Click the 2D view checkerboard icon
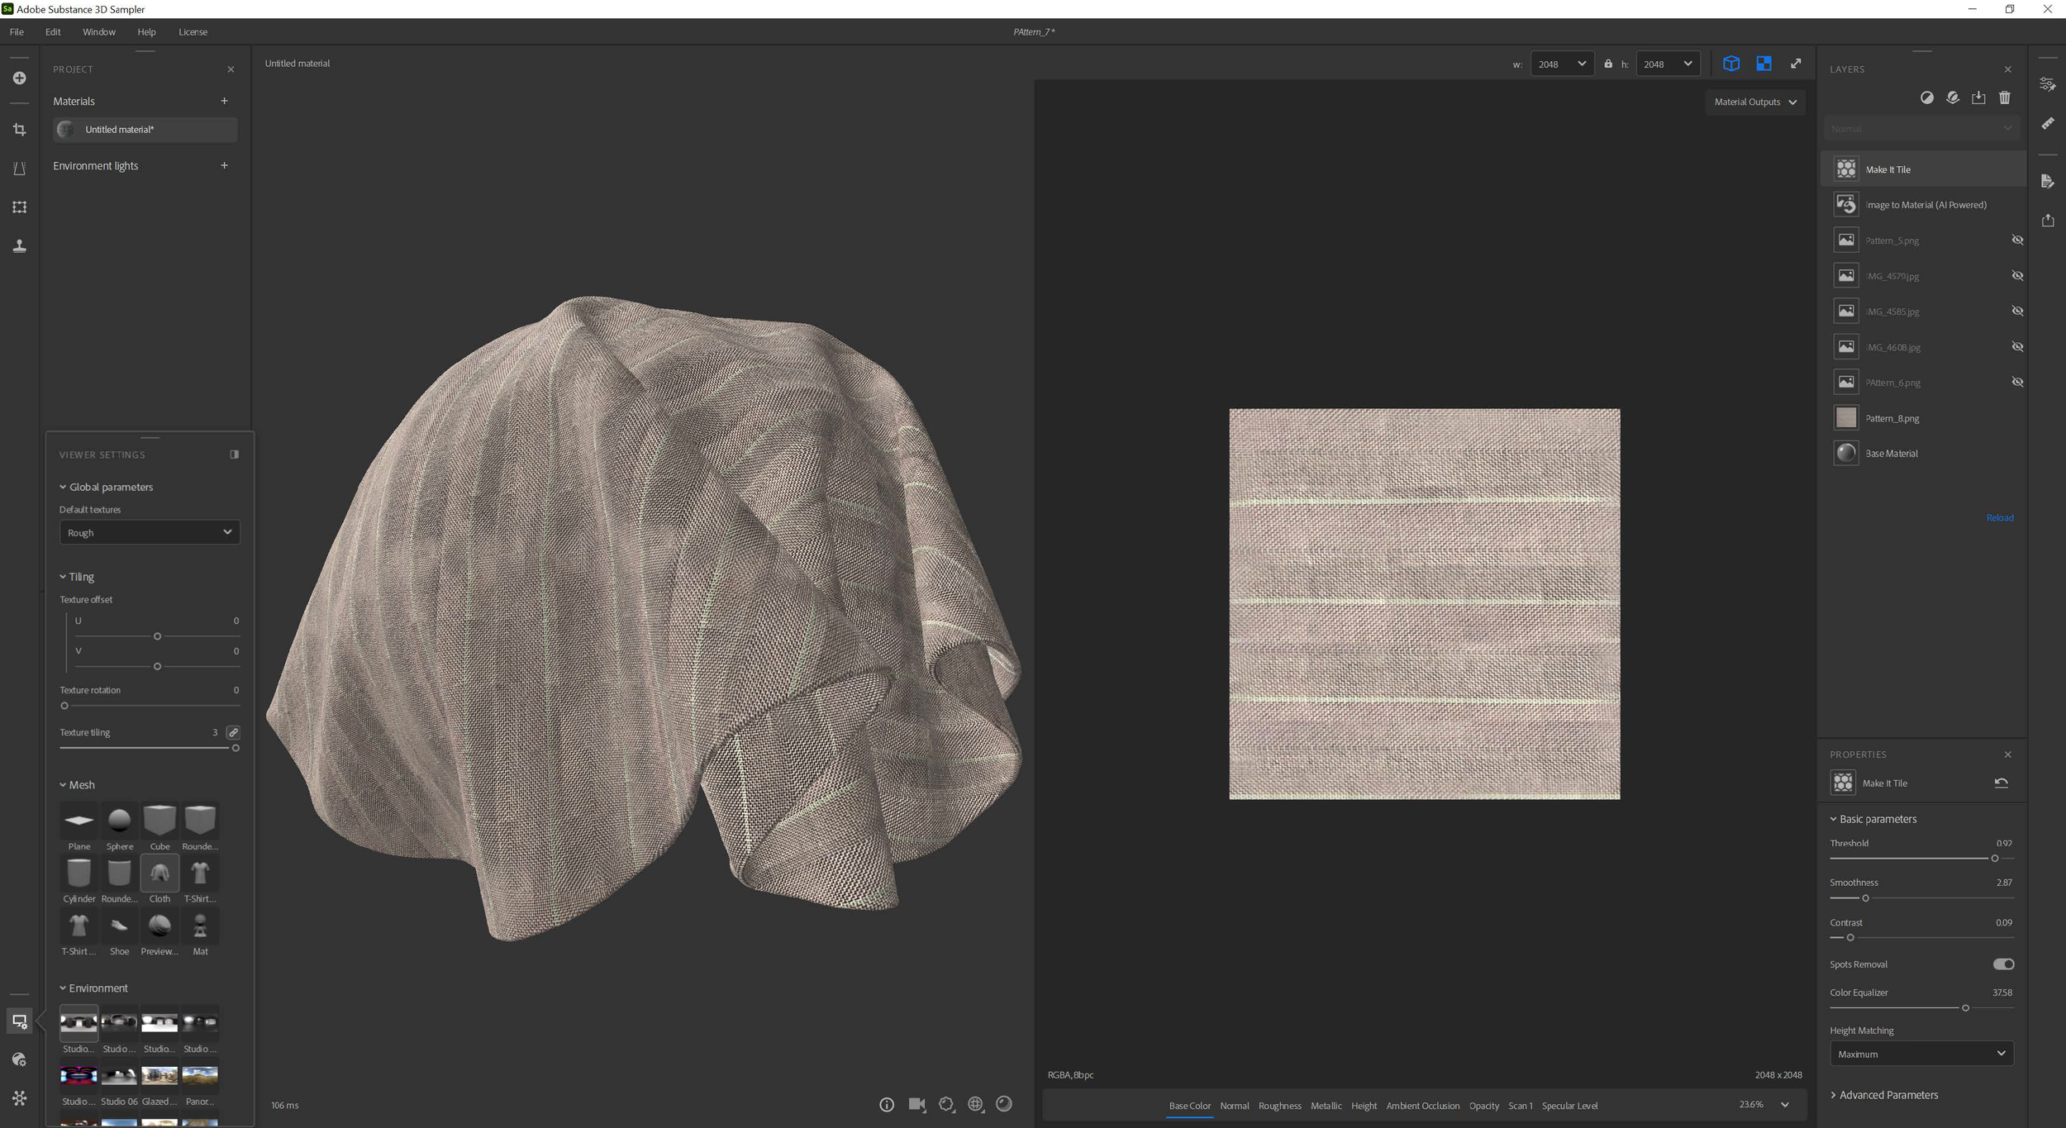The width and height of the screenshot is (2066, 1128). (x=1763, y=64)
